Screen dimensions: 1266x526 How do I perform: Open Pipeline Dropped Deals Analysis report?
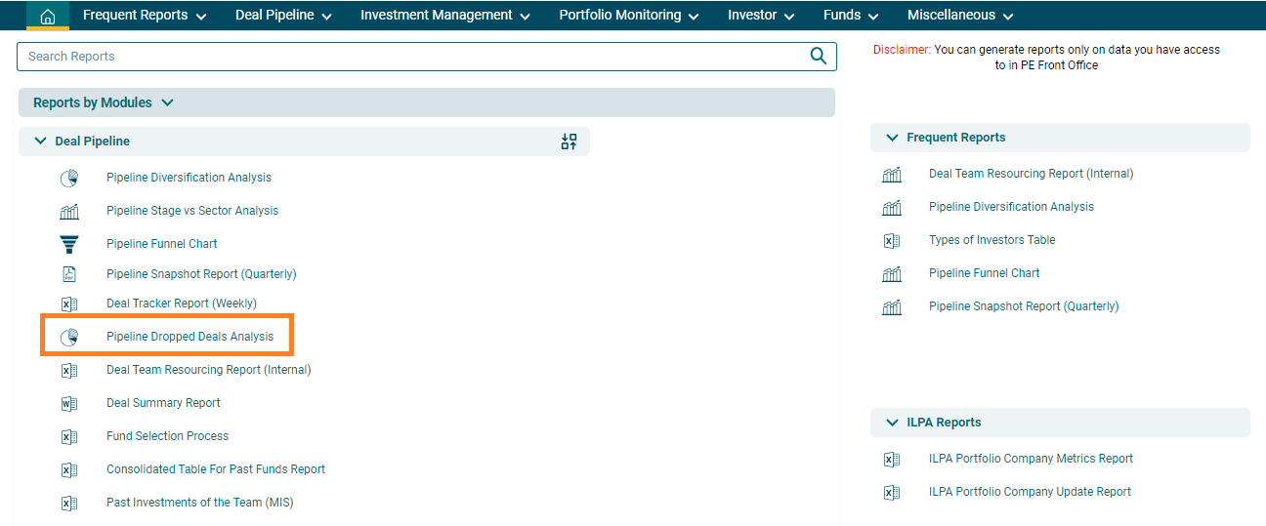pyautogui.click(x=190, y=337)
